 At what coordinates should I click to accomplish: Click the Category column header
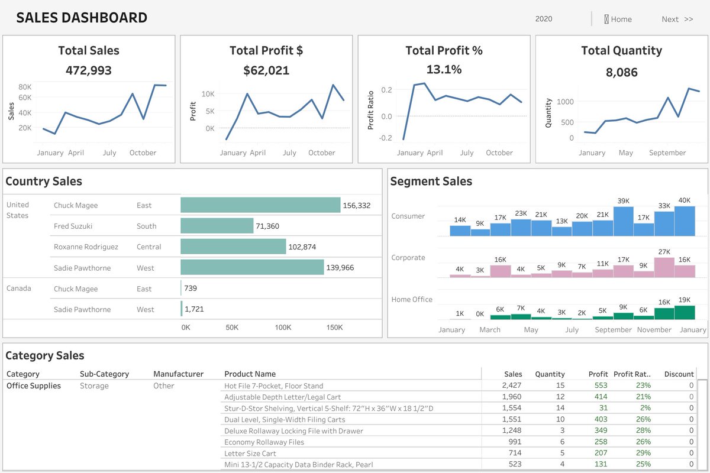point(23,374)
